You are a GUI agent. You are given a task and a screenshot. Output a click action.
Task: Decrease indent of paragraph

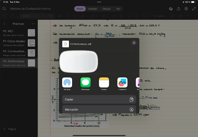click(129, 16)
